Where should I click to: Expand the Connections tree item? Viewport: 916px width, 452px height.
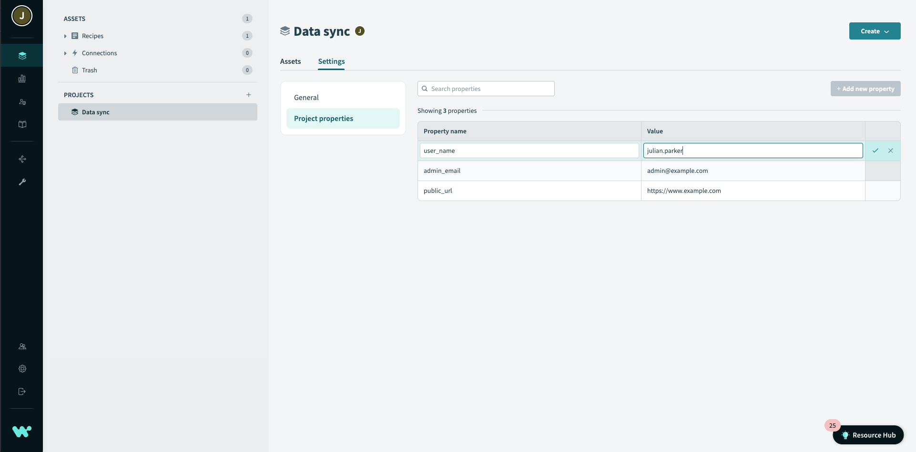[65, 53]
